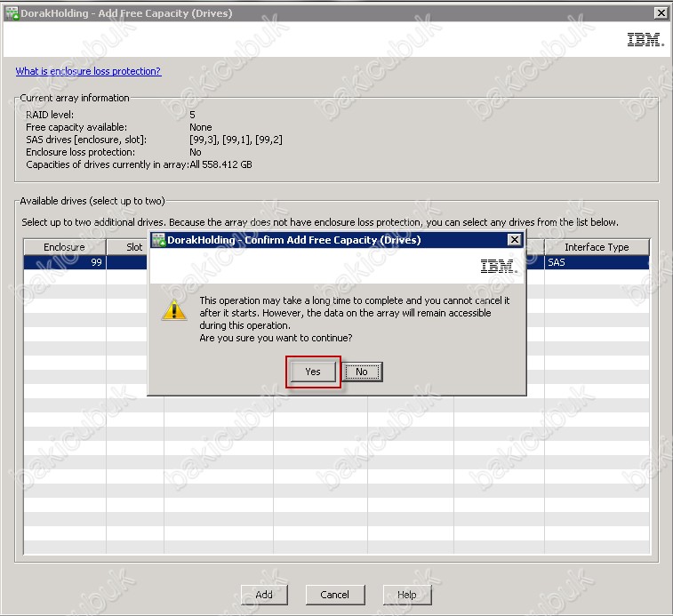
Task: Click the Add button in the main window
Action: pos(264,595)
